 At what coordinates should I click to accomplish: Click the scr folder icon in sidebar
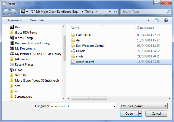pyautogui.click(x=11, y=91)
